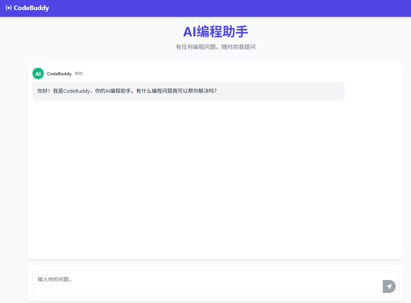This screenshot has height=303, width=411.
Task: Click the CodeBuddy brand name in header
Action: (x=31, y=8)
